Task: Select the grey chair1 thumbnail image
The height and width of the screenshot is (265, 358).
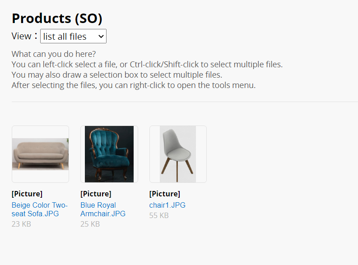Action: pos(178,154)
